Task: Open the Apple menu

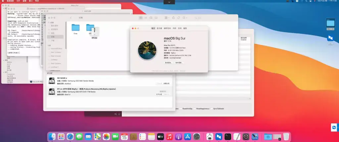Action: tap(3, 1)
